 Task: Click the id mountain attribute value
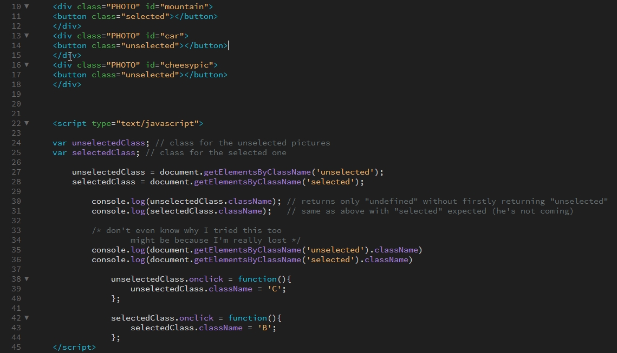pyautogui.click(x=184, y=6)
